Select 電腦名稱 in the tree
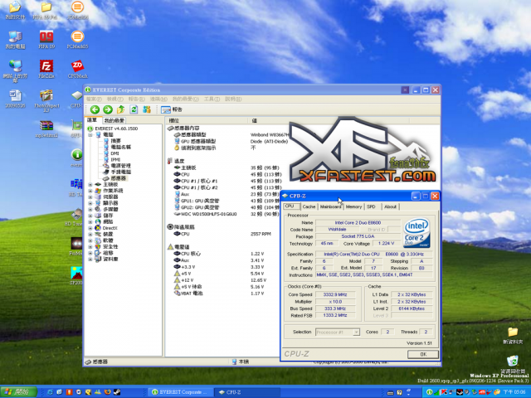Screen dimensions: 531x398 coord(121,148)
